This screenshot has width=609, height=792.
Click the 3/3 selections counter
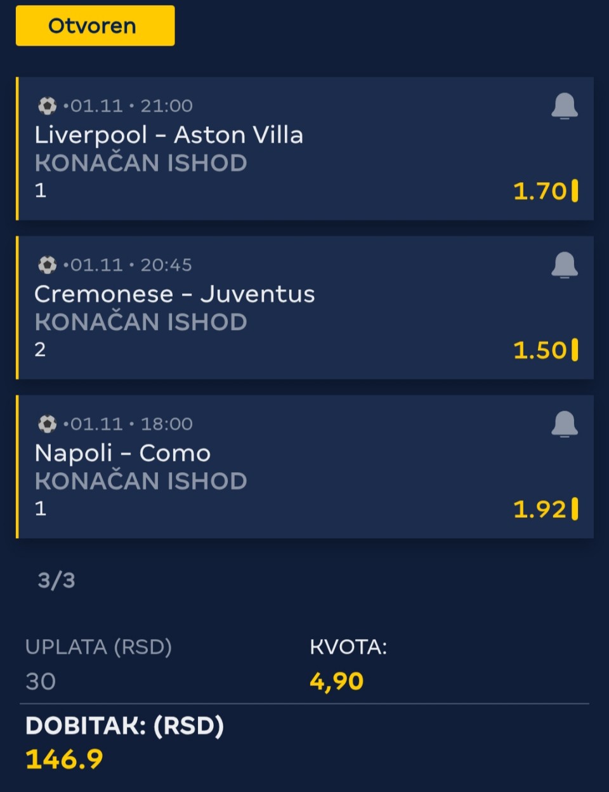click(56, 580)
